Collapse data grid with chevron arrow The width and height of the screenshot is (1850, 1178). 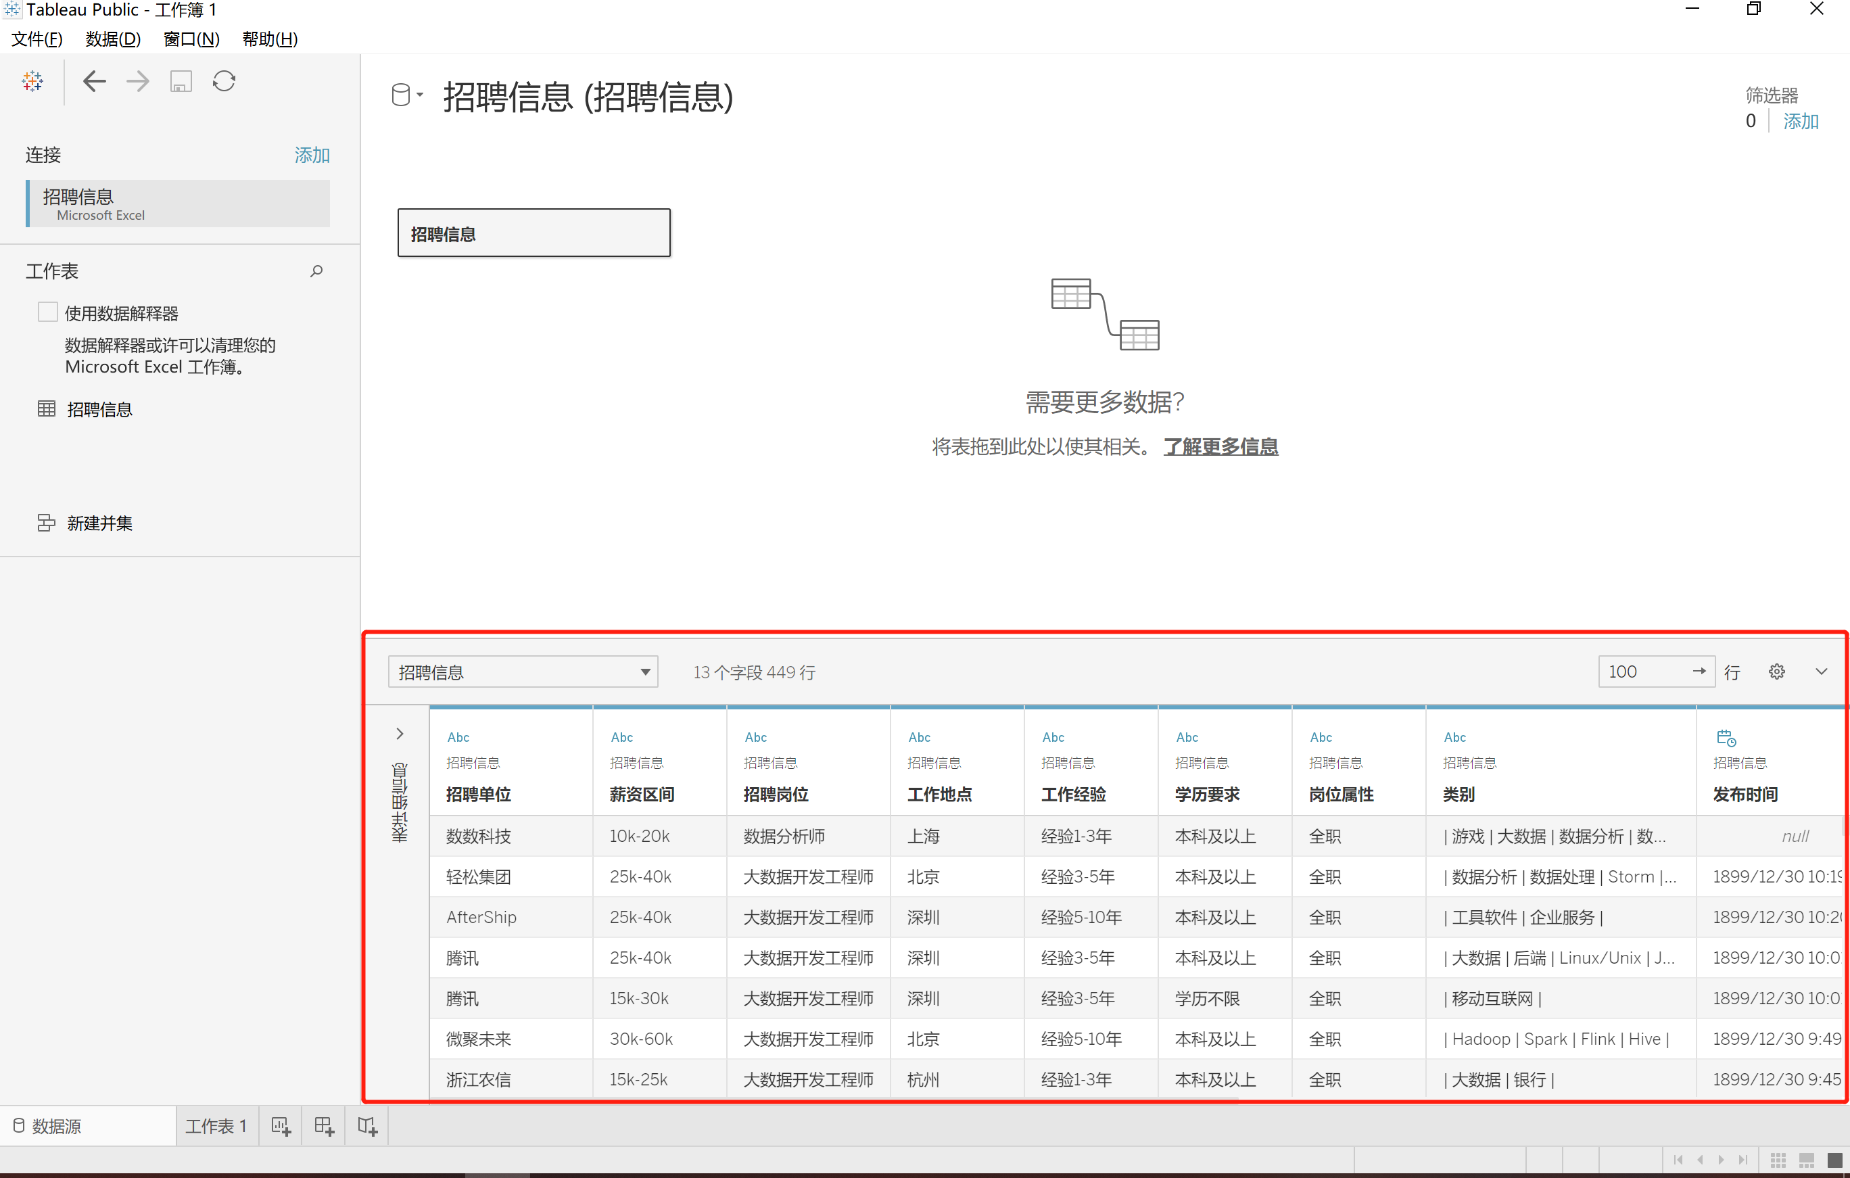click(1821, 672)
